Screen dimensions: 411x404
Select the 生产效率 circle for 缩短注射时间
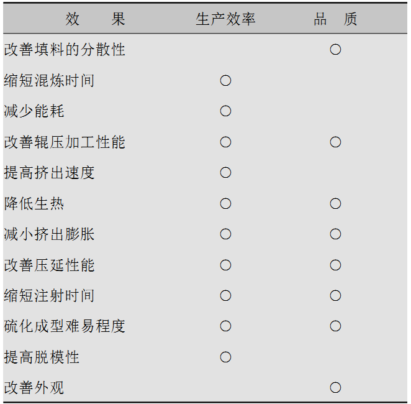[x=225, y=295]
